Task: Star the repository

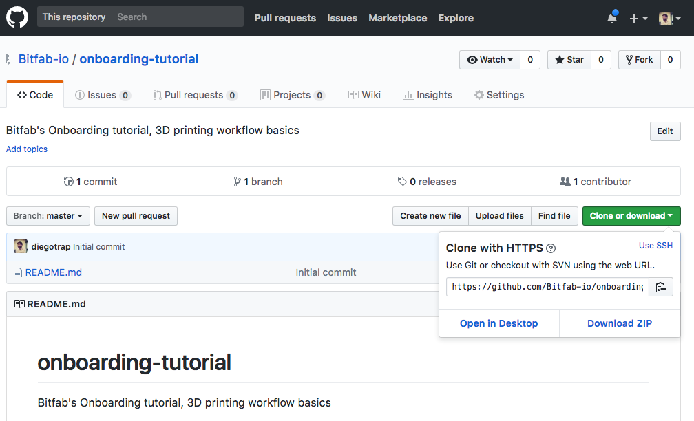Action: pos(569,60)
